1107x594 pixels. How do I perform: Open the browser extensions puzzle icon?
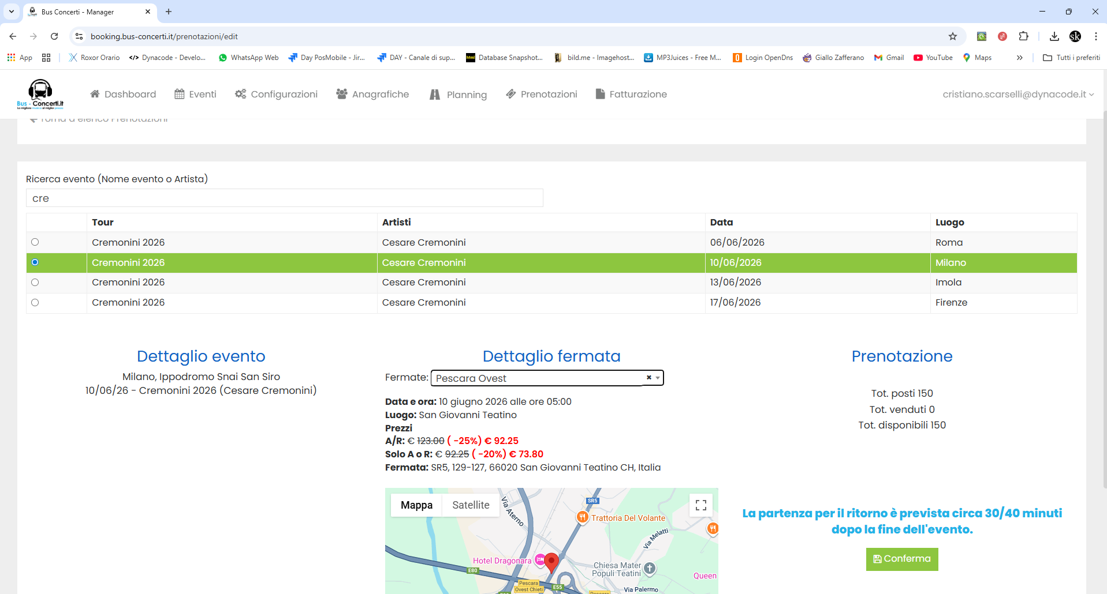tap(1023, 36)
